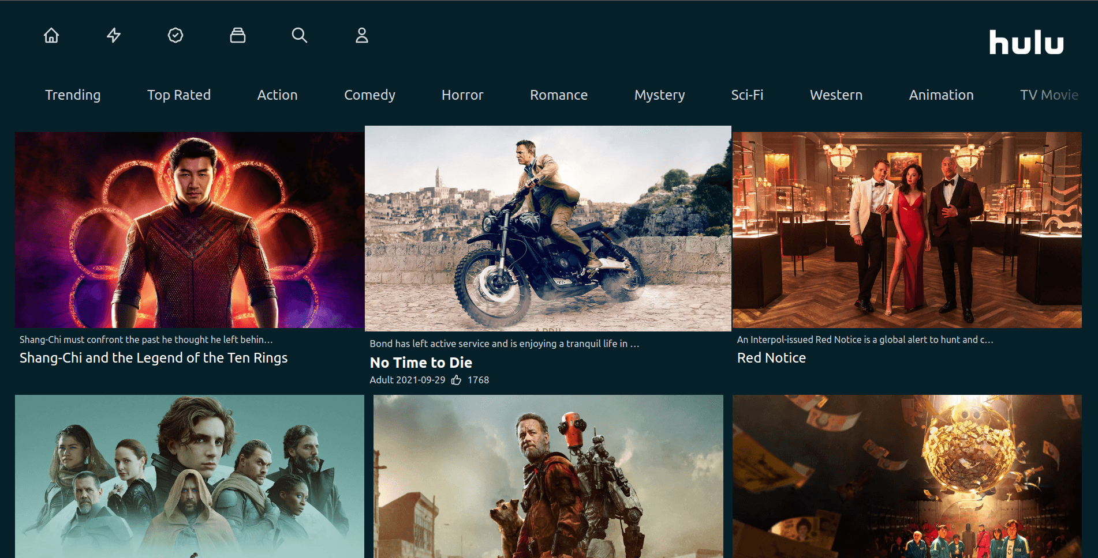The width and height of the screenshot is (1098, 558).
Task: Click the 'Adult 2021-09-29' release info
Action: point(408,380)
